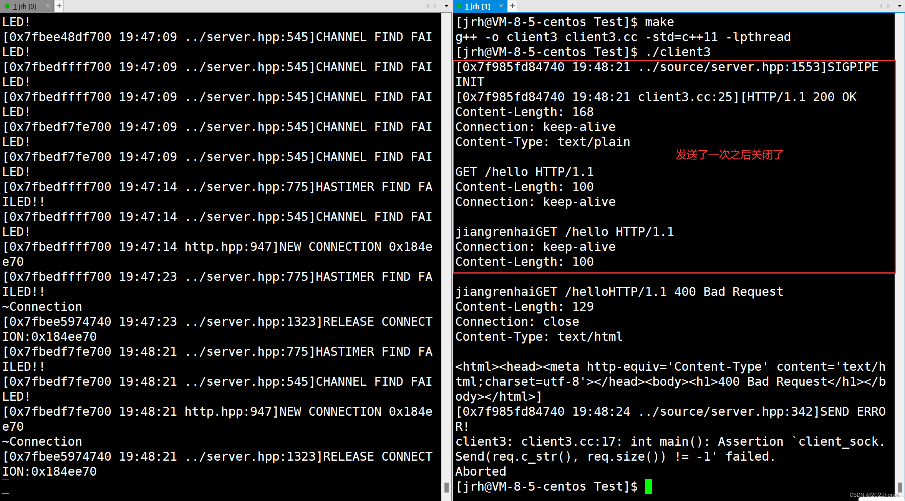The image size is (905, 501).
Task: Expand the tab list dropdown in the right pane
Action: 900,6
